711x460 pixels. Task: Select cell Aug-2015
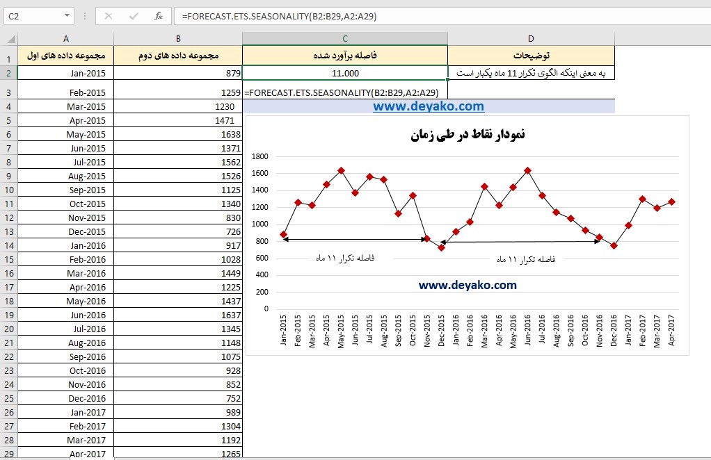66,176
